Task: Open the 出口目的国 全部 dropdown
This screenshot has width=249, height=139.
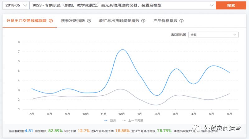Action: coord(213,35)
